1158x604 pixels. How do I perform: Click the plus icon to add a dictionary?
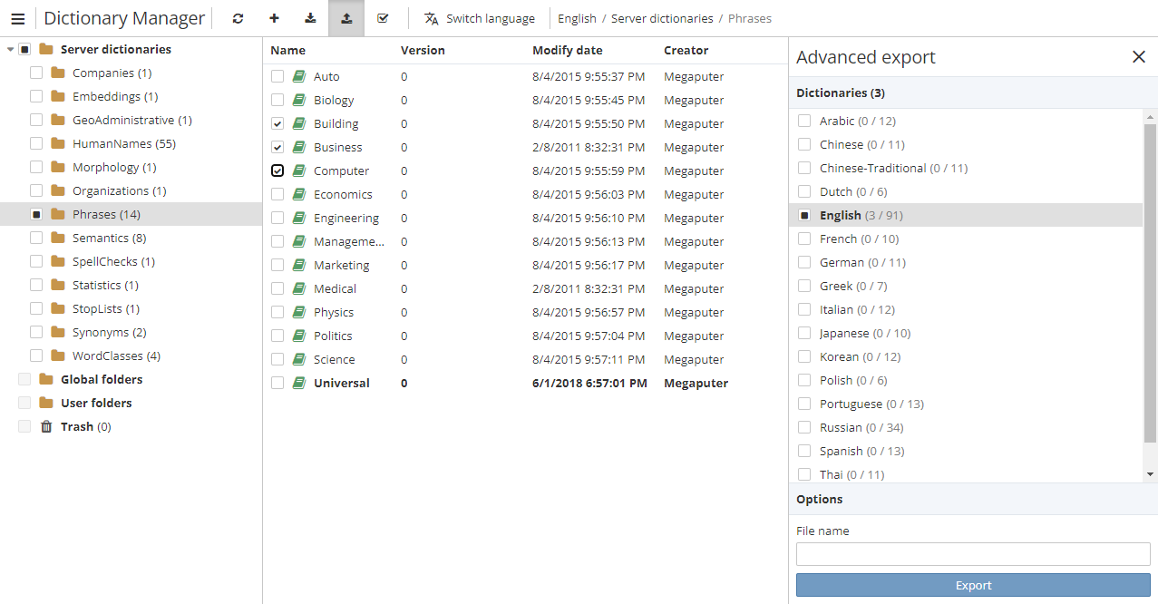273,18
